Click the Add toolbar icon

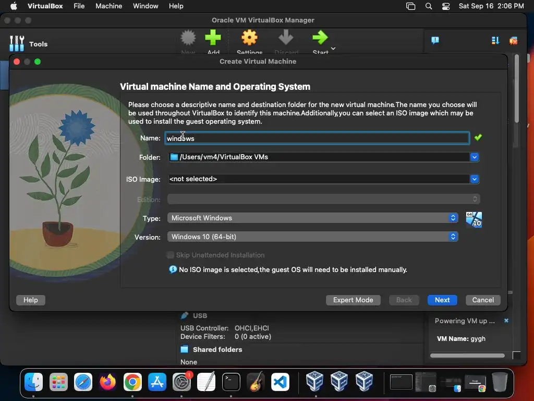point(213,38)
